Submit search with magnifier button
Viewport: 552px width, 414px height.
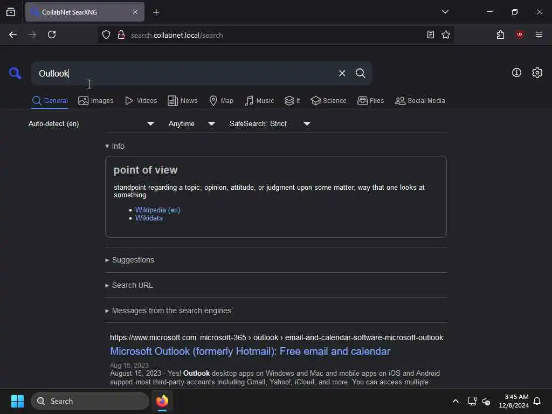[x=360, y=73]
